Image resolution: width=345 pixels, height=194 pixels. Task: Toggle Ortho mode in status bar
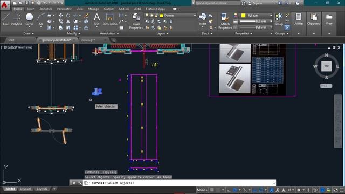229,190
